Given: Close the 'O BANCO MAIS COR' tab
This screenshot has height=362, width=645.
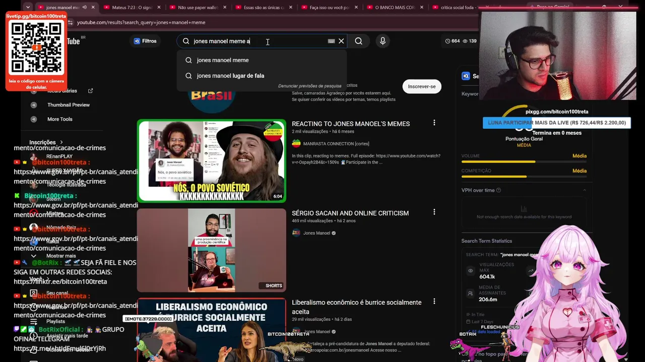Looking at the screenshot, I should (x=422, y=8).
